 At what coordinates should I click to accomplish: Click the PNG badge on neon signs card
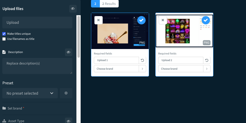207,43
